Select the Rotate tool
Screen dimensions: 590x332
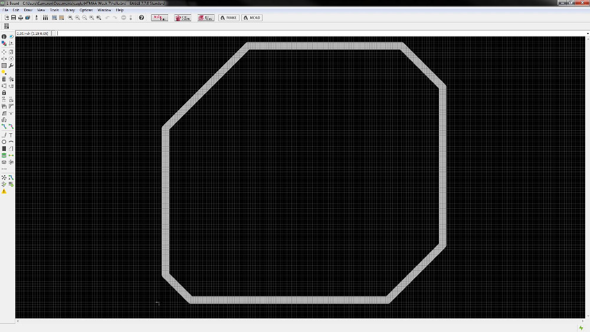point(11,59)
